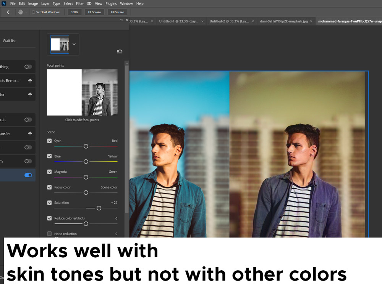Open the preview thumbnail dropdown arrow

tap(74, 44)
